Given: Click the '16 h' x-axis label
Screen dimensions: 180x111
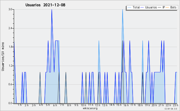Looking at the screenshot, I should tap(126, 105).
